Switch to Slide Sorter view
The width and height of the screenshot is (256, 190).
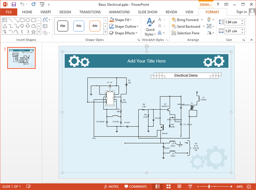coord(168,186)
